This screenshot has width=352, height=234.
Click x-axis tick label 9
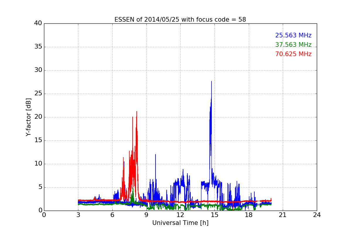click(146, 215)
